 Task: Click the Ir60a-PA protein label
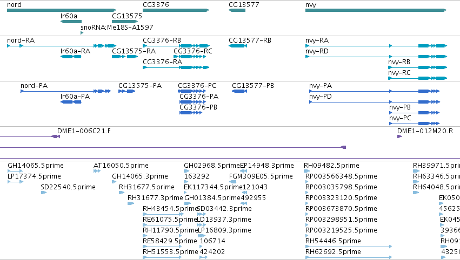coord(75,97)
